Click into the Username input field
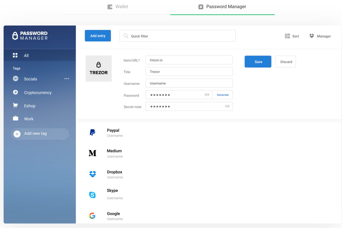Viewport: 342px width, 228px height. point(189,83)
